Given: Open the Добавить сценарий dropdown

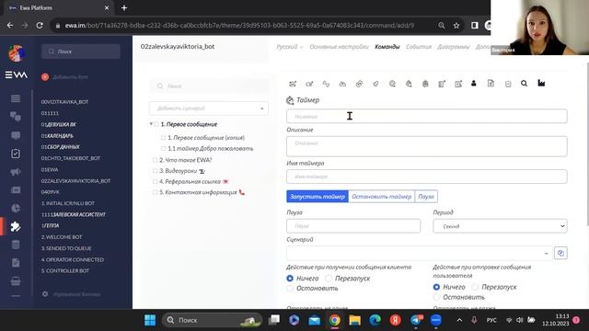Looking at the screenshot, I should click(209, 108).
